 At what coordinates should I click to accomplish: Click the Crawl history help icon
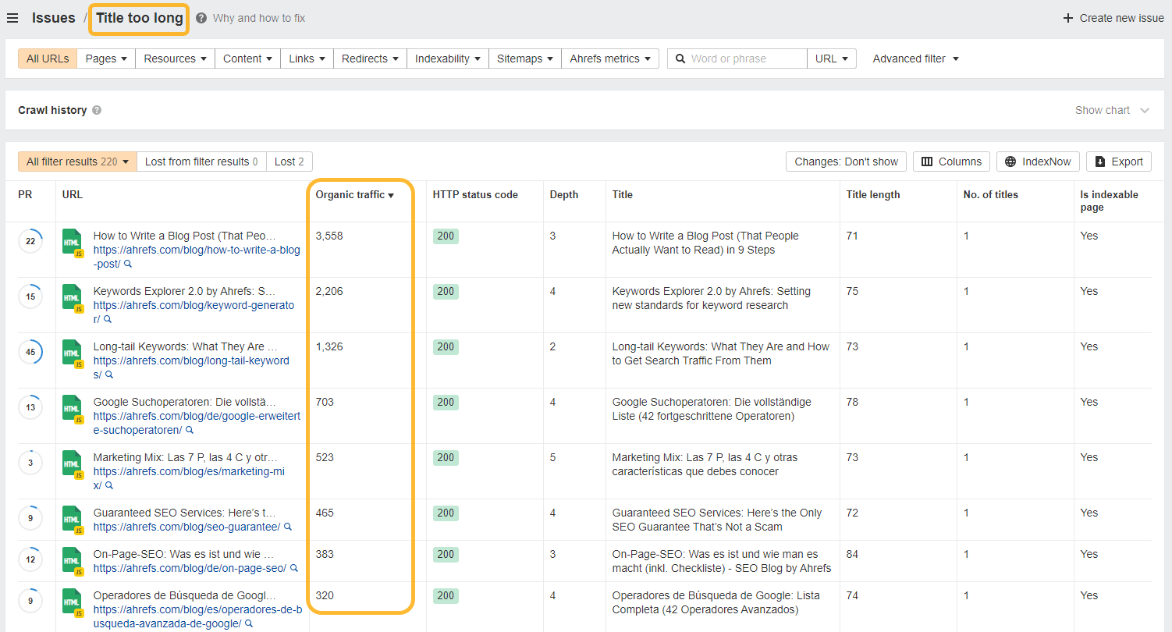tap(97, 110)
